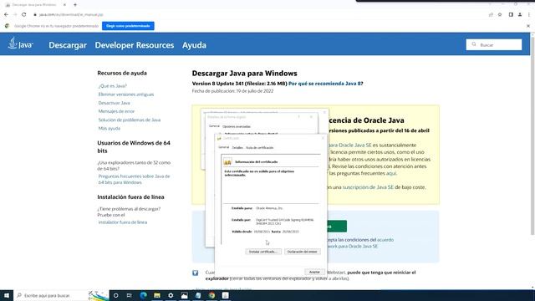
Task: Click the Declaración del emisor button
Action: click(x=302, y=252)
